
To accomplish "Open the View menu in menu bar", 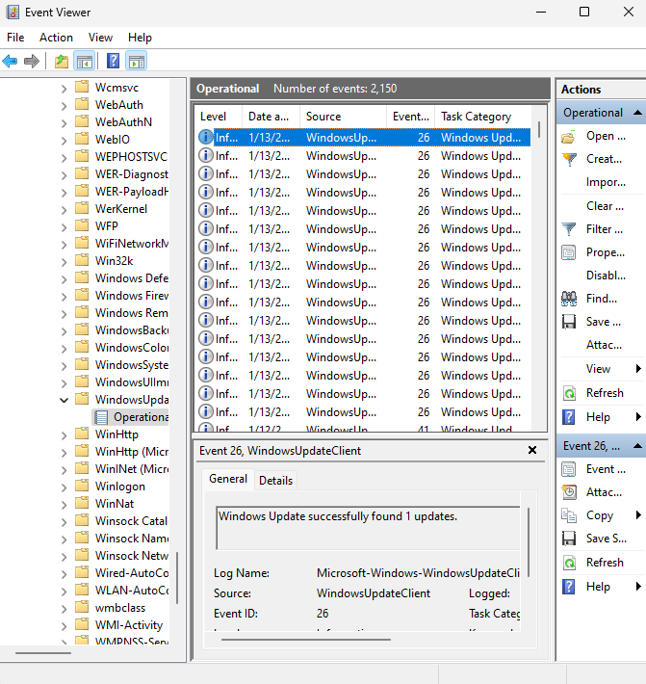I will pyautogui.click(x=100, y=38).
